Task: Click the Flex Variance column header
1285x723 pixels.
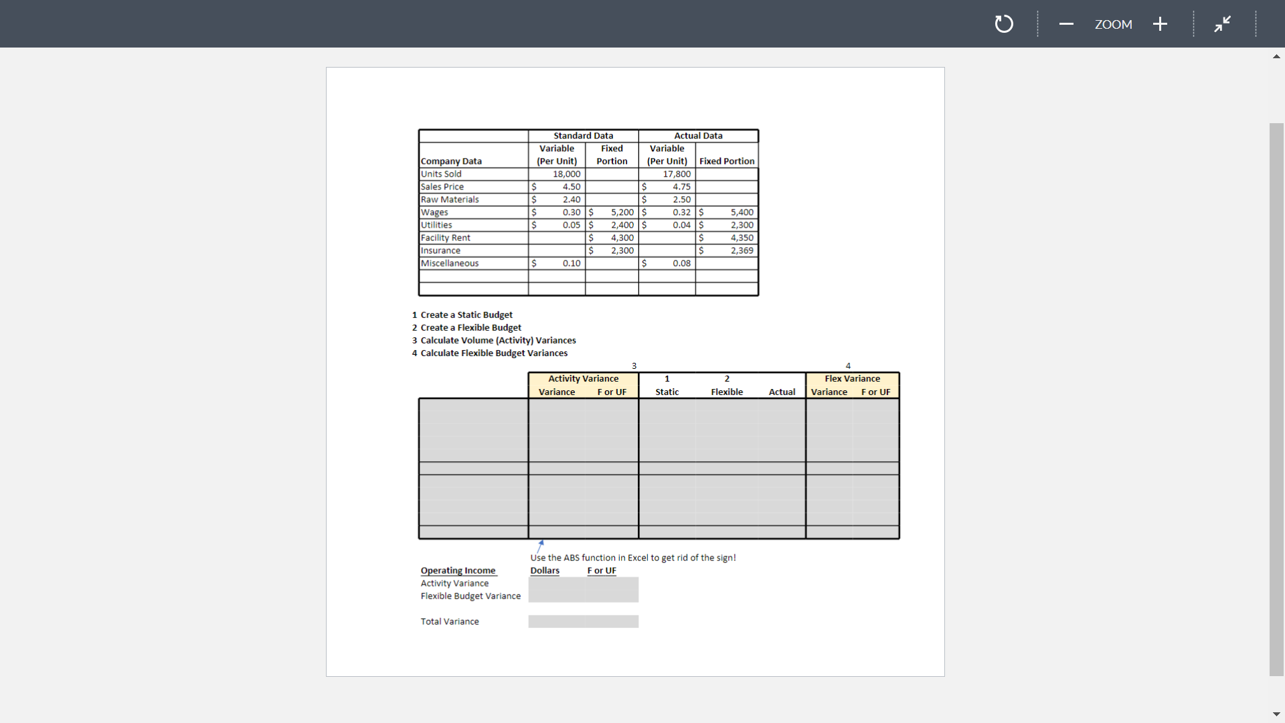Action: [x=851, y=378]
